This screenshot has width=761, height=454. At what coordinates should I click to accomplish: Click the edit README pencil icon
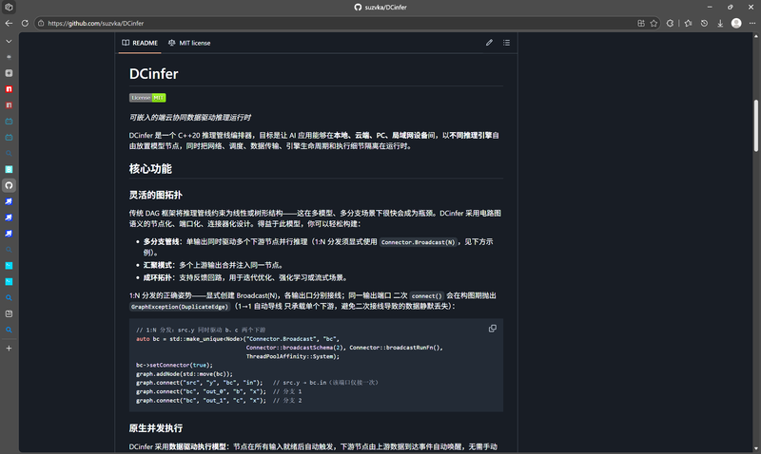489,43
